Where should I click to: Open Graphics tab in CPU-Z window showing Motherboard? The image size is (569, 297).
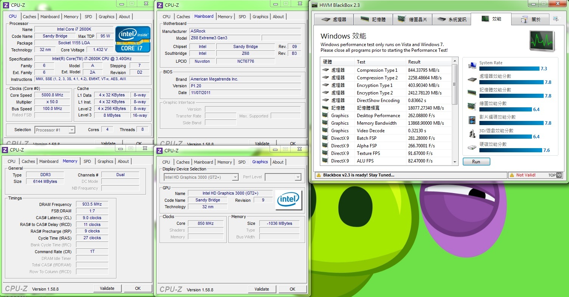click(260, 17)
